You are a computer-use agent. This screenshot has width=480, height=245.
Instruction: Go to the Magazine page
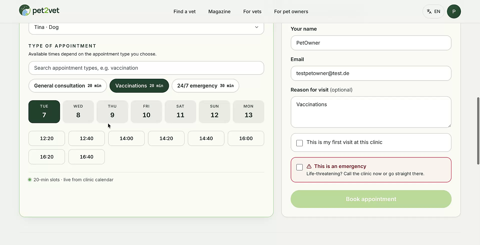coord(219,11)
